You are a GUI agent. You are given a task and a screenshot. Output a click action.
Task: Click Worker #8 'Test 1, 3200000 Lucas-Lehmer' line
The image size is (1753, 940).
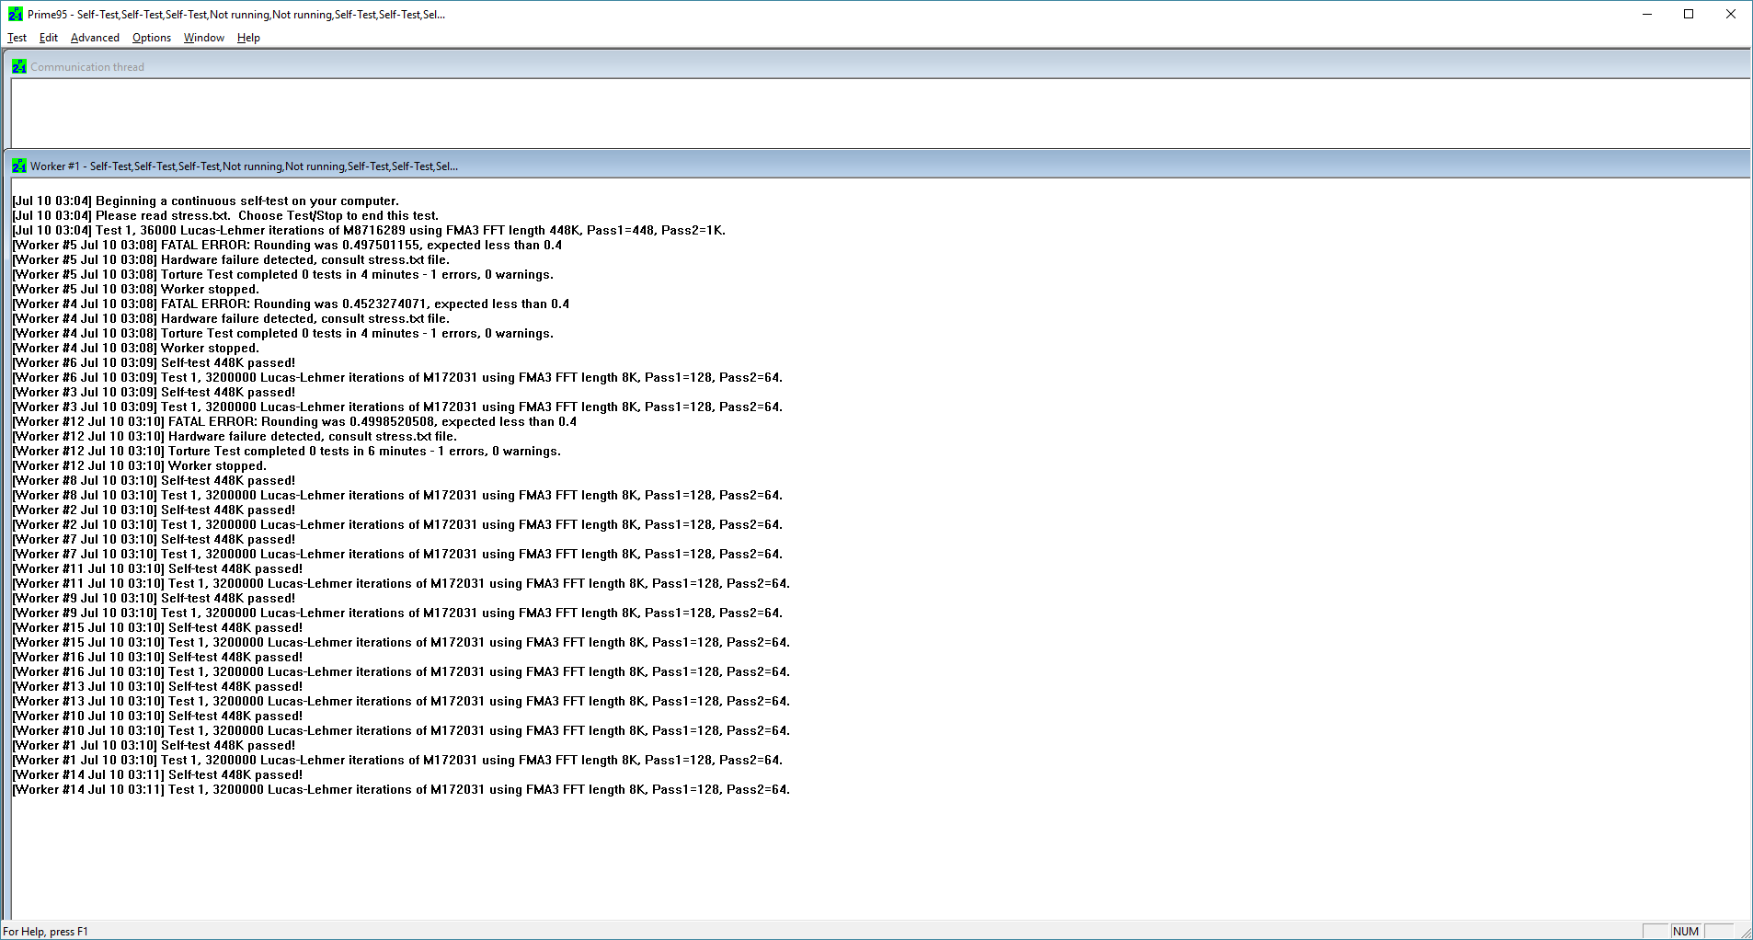(397, 495)
